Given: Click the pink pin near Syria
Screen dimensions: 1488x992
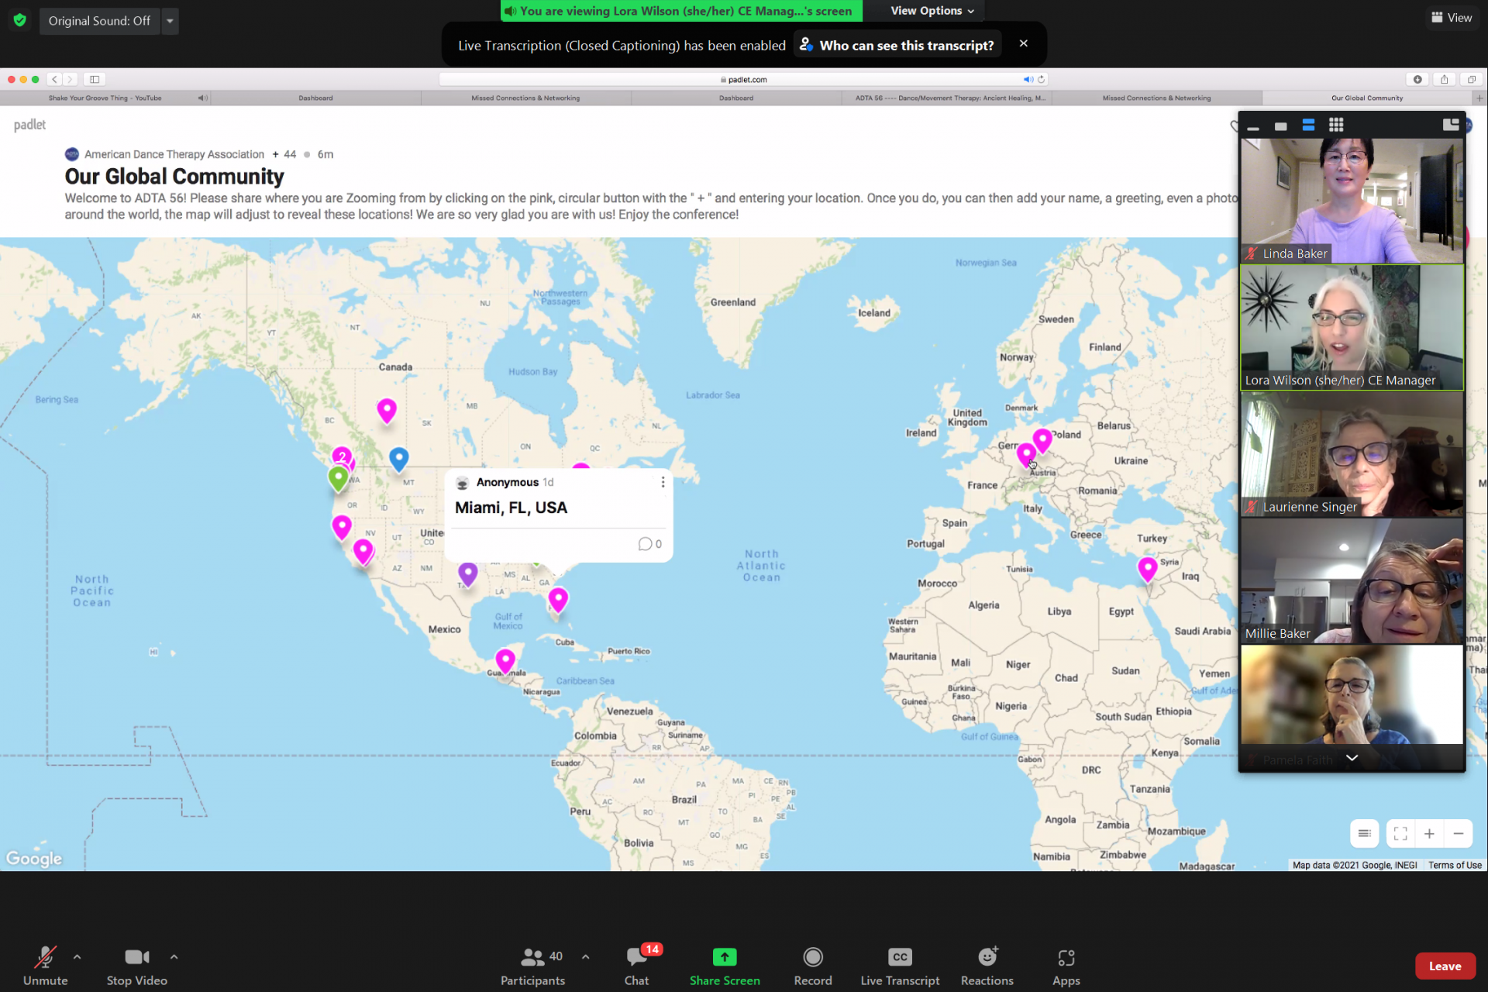Looking at the screenshot, I should click(1148, 569).
